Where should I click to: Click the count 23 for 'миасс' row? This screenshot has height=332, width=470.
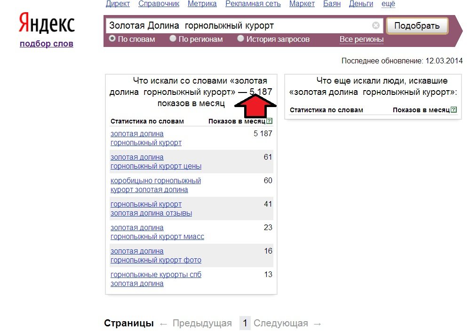coord(268,227)
